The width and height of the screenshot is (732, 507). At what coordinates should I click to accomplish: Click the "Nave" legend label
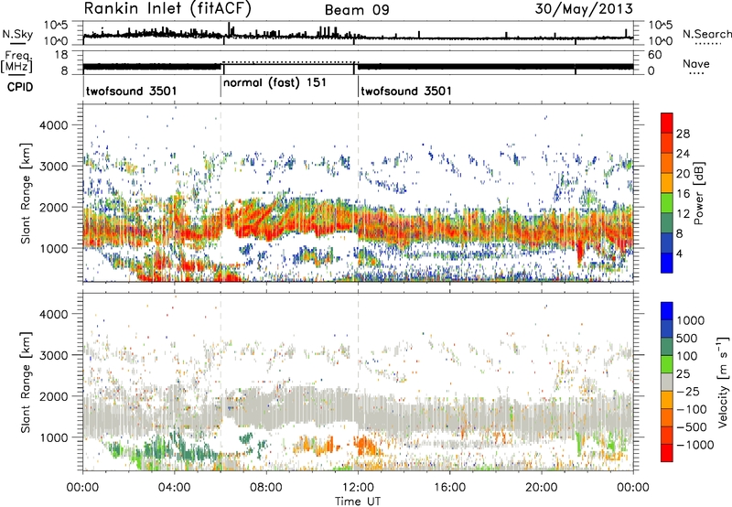tap(696, 64)
